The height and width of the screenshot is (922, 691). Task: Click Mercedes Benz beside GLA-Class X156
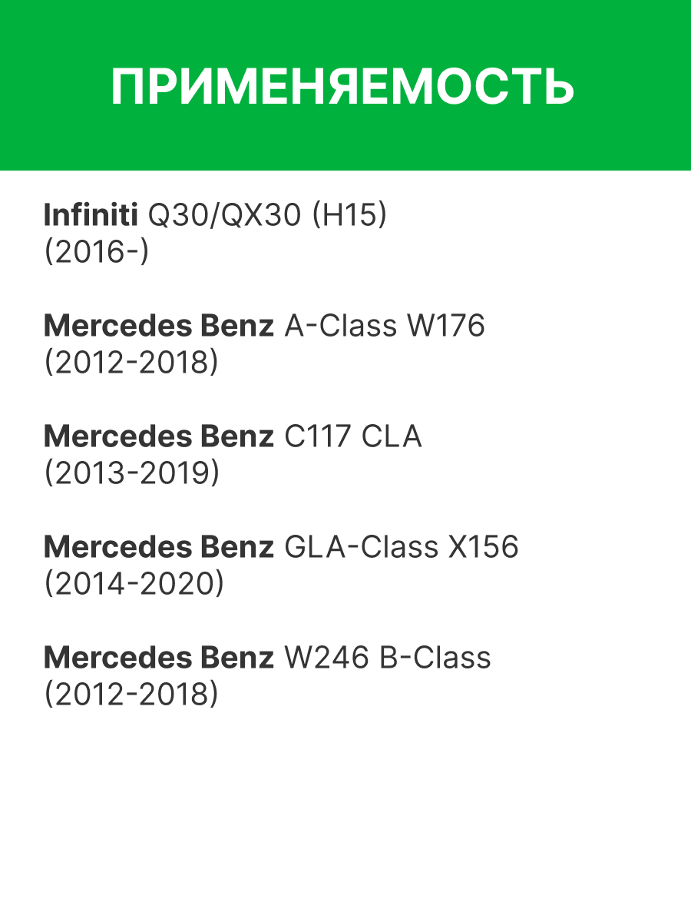158,548
